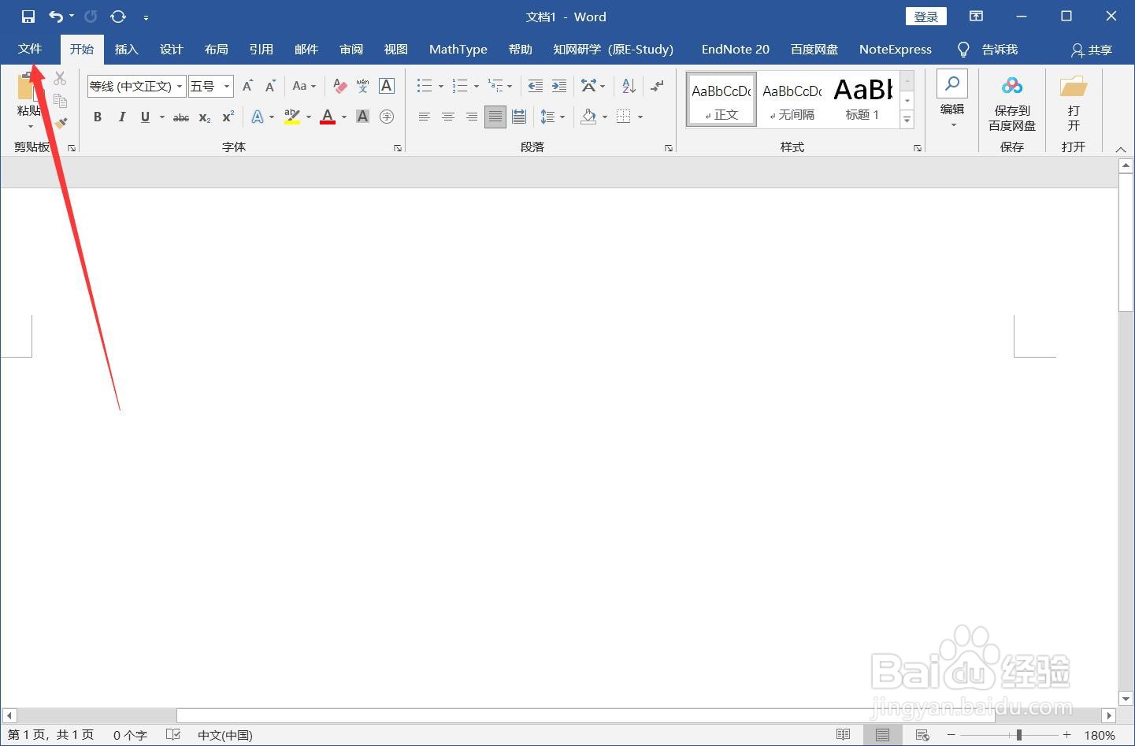Open the phonetic guide (wén) tool
Viewport: 1135px width, 746px height.
point(362,86)
